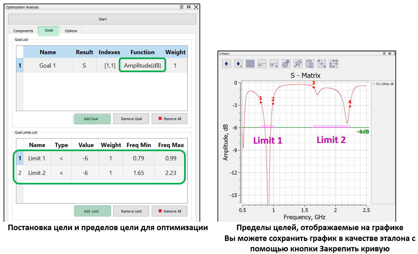Image resolution: width=418 pixels, height=254 pixels.
Task: Click the diagonal dots pattern icon
Action: coord(322,64)
